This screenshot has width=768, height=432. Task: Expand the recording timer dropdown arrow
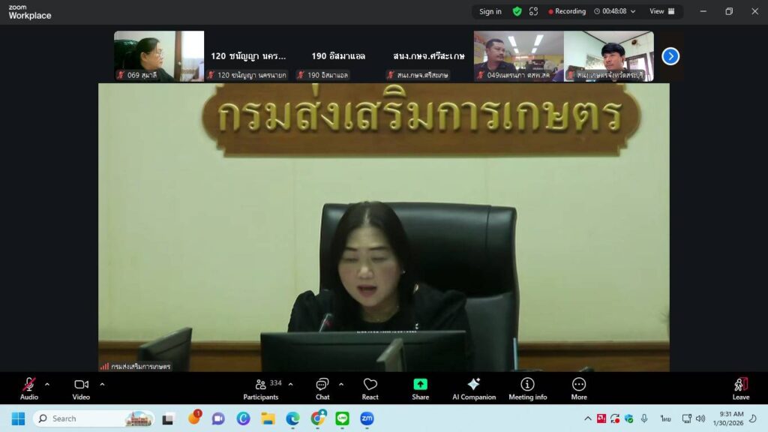[633, 11]
